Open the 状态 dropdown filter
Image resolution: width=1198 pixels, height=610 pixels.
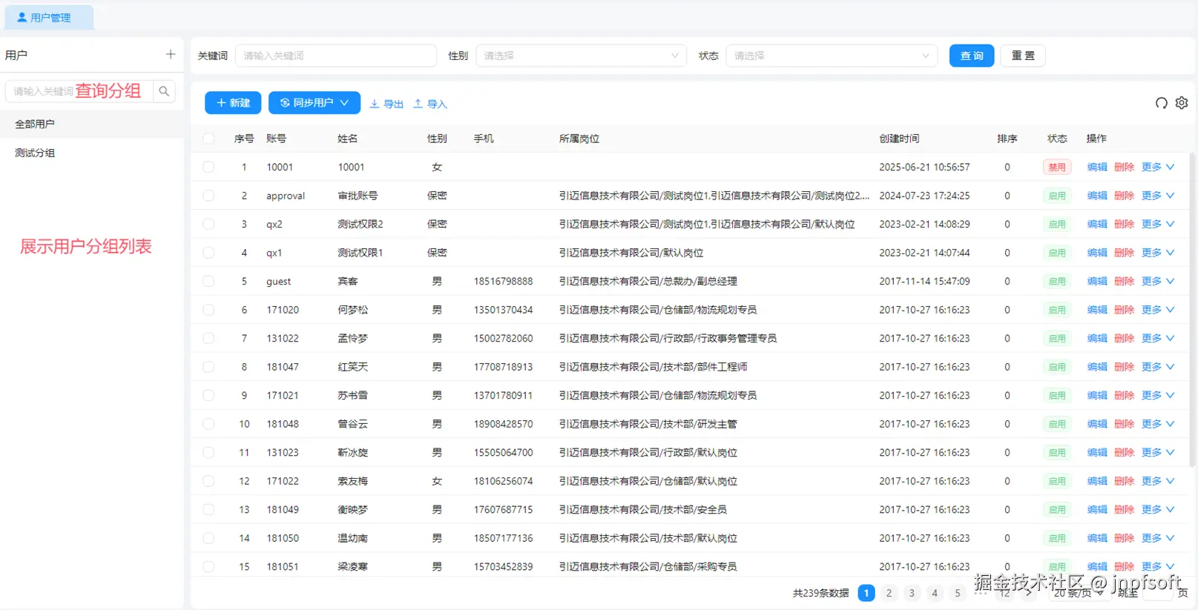tap(832, 56)
